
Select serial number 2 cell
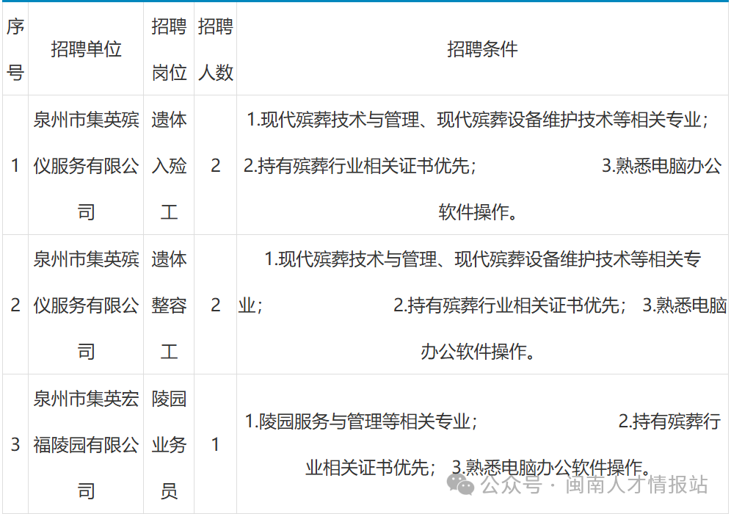15,305
